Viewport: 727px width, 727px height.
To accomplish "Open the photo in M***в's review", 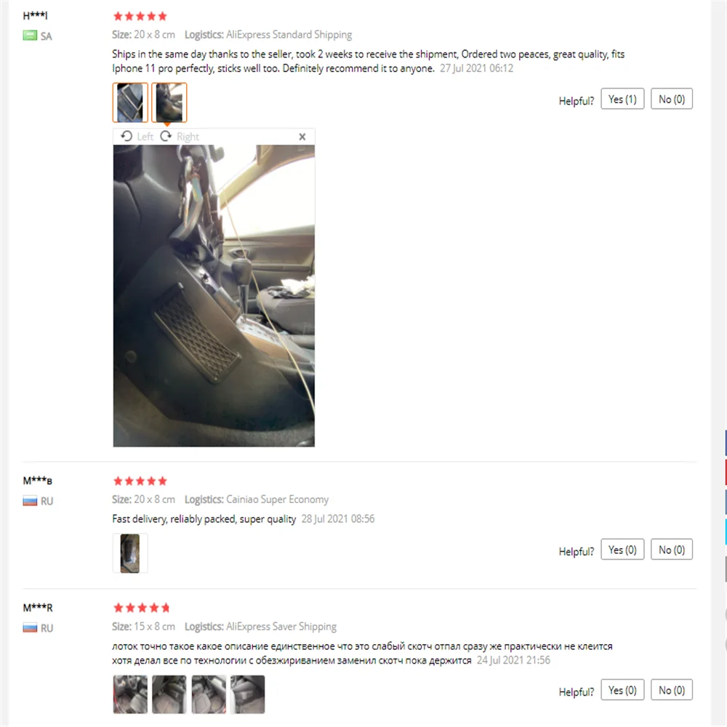I will click(x=130, y=553).
